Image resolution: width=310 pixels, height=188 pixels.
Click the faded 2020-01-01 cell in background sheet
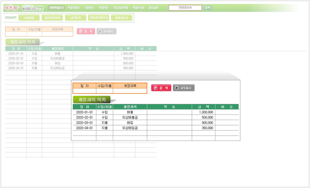[16, 54]
